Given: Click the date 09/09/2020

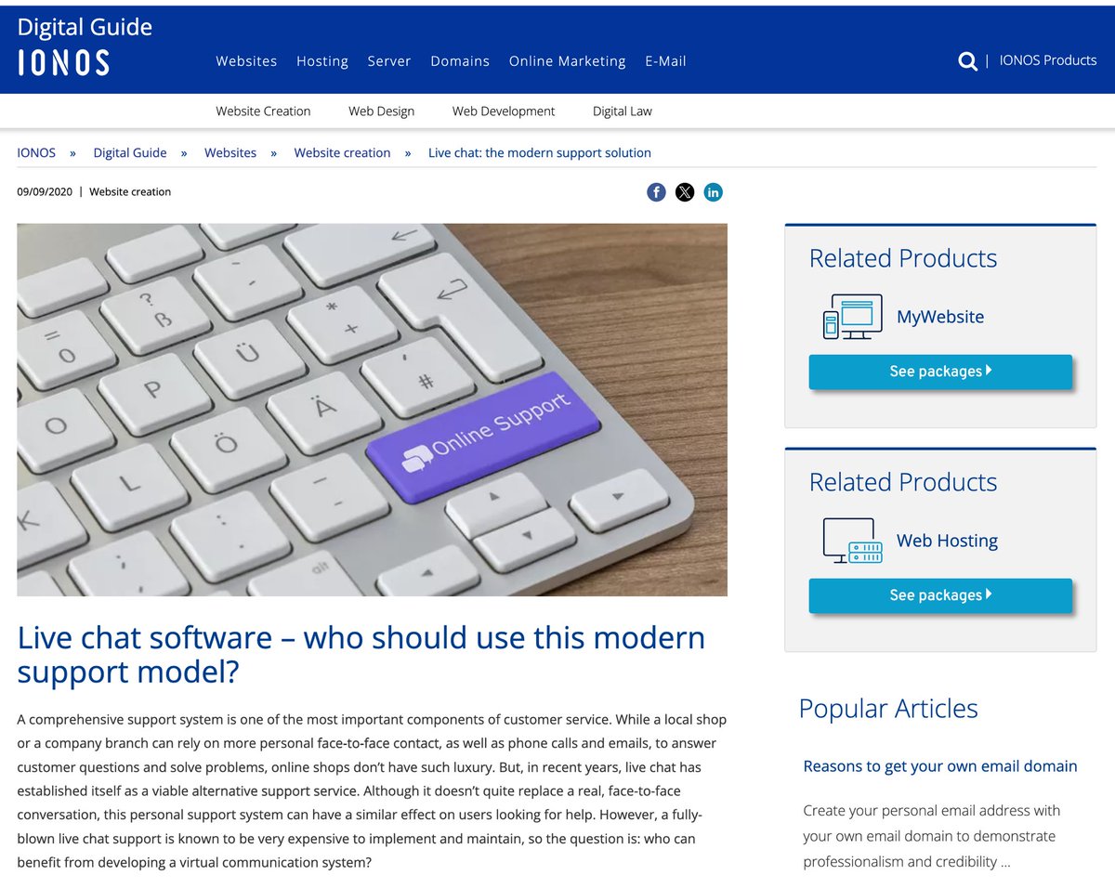Looking at the screenshot, I should coord(45,192).
